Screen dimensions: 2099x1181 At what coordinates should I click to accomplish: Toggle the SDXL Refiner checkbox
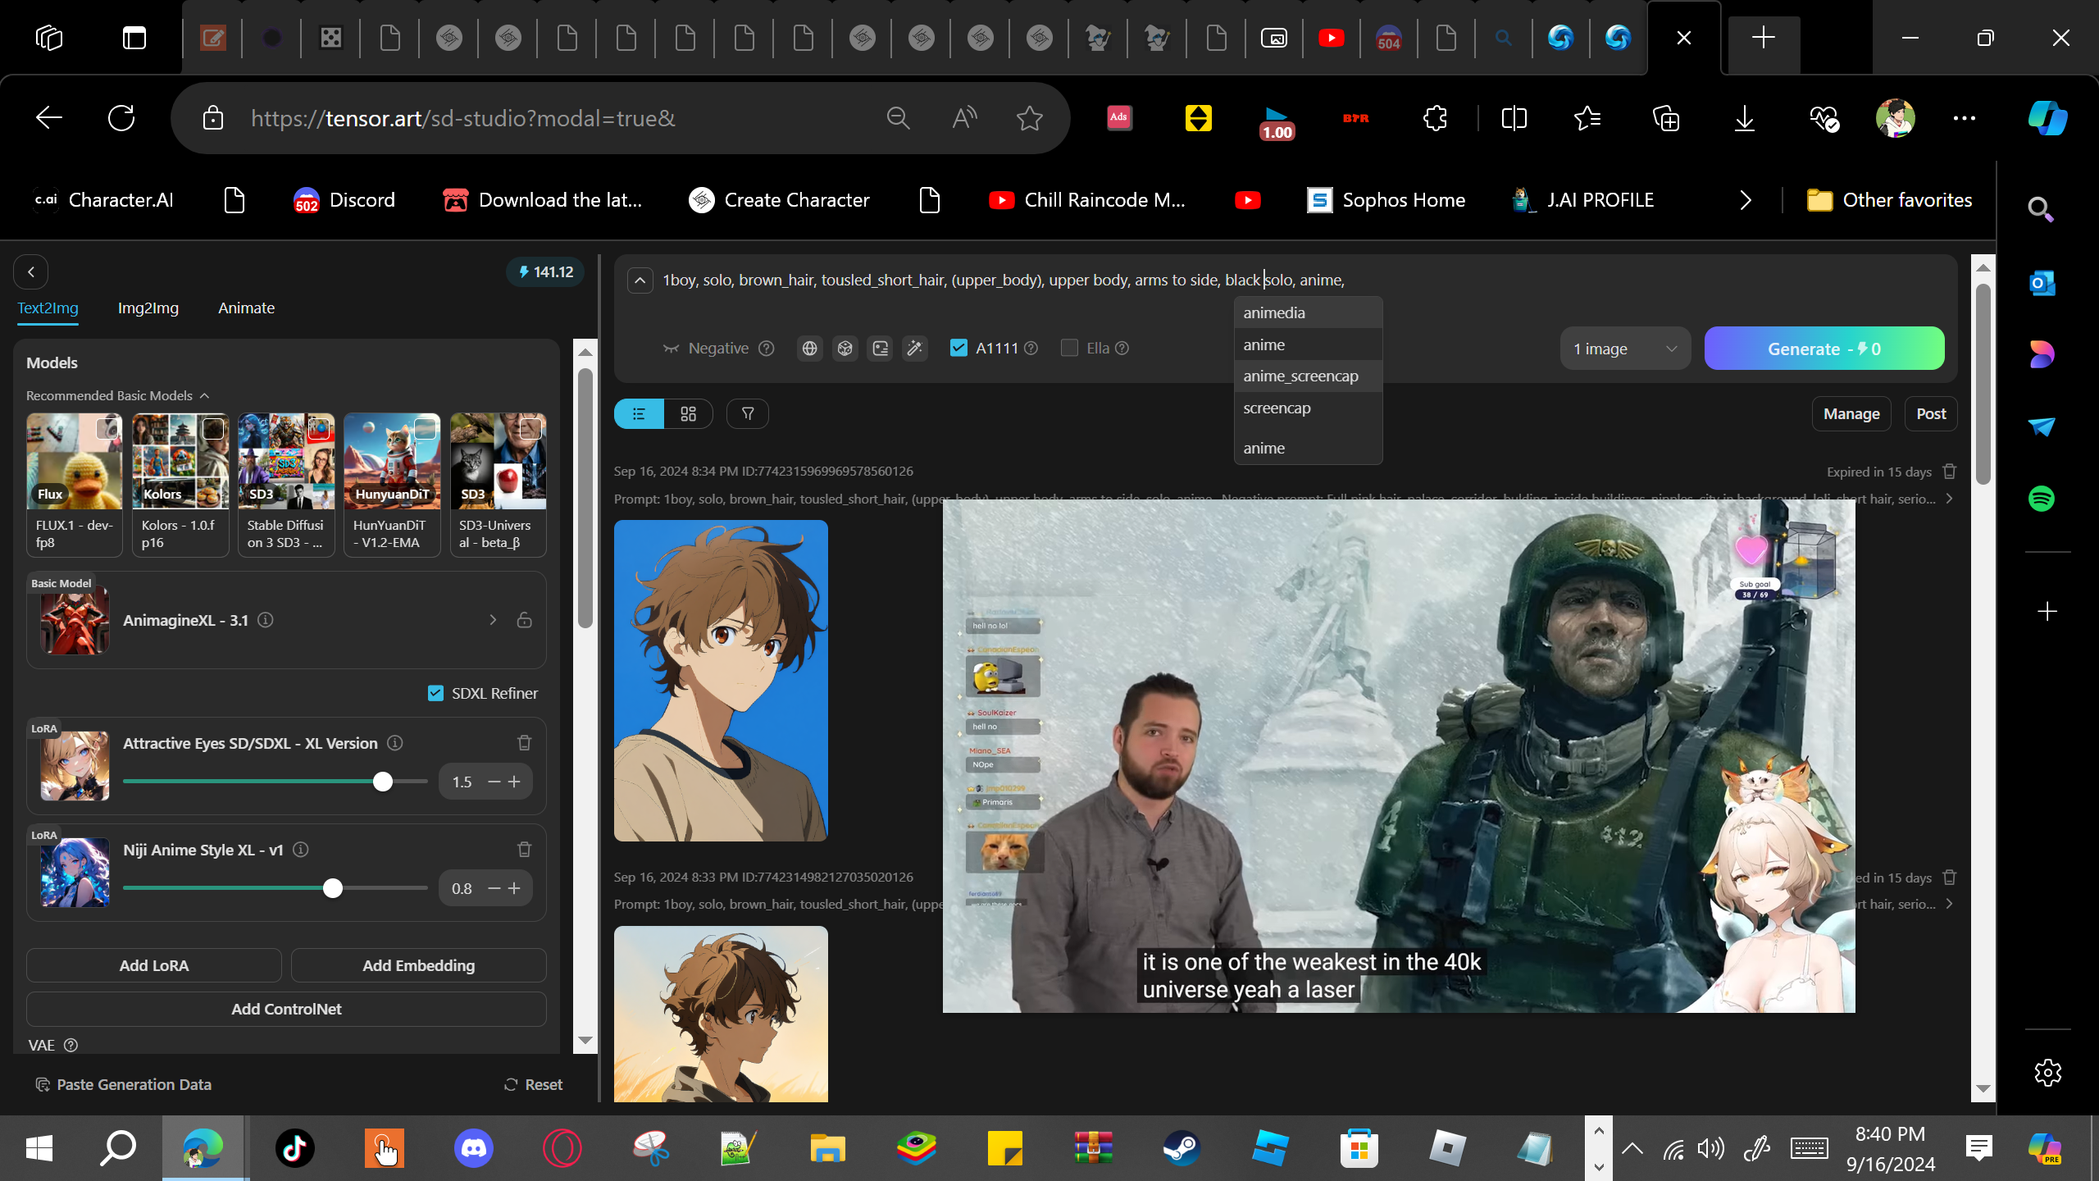(436, 694)
